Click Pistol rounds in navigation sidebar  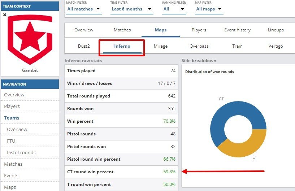click(x=21, y=152)
